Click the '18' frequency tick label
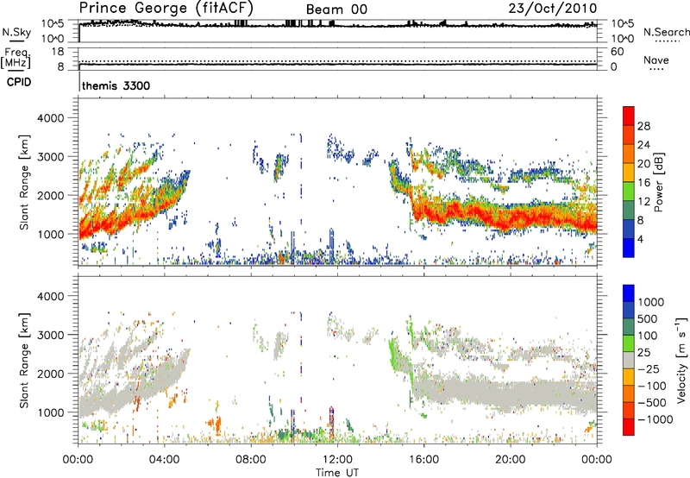The height and width of the screenshot is (478, 690). tap(58, 52)
